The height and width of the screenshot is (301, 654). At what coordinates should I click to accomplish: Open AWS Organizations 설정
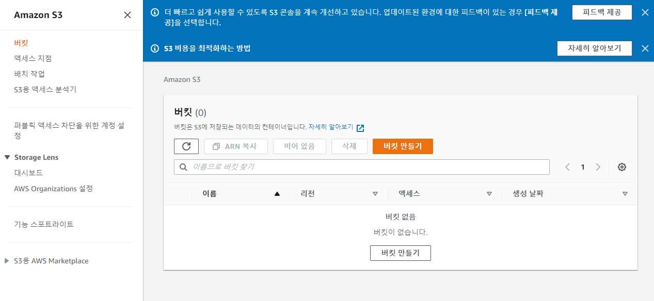(54, 189)
